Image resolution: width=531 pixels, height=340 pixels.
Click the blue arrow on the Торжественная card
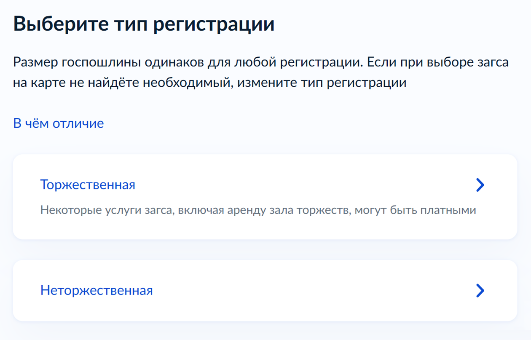(480, 185)
